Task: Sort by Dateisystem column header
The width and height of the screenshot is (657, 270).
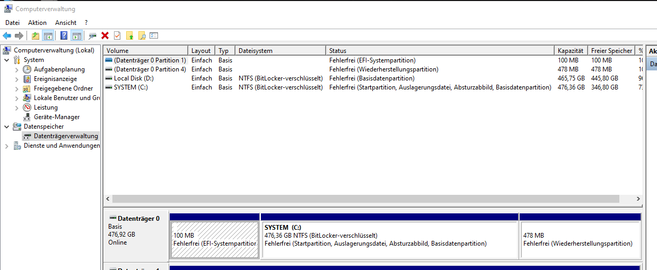Action: tap(281, 51)
